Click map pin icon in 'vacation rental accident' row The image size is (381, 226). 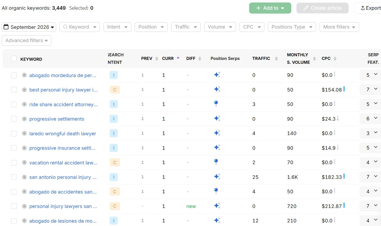[216, 162]
